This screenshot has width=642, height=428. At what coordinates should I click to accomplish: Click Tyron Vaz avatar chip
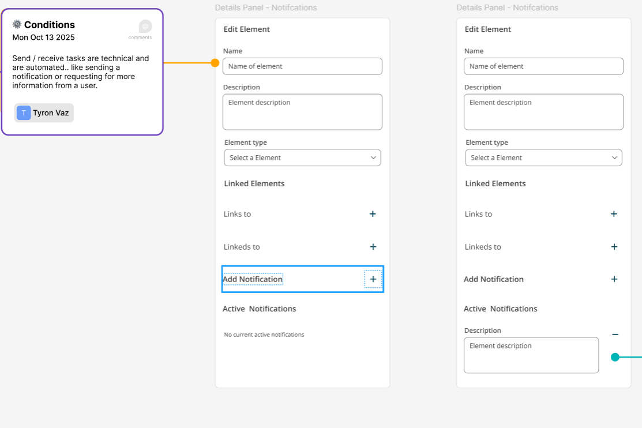(x=44, y=113)
